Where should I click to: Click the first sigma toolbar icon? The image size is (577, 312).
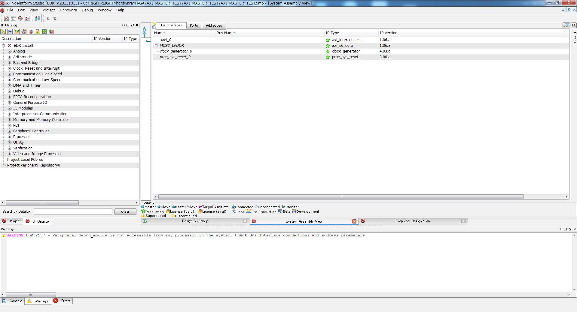tap(48, 18)
